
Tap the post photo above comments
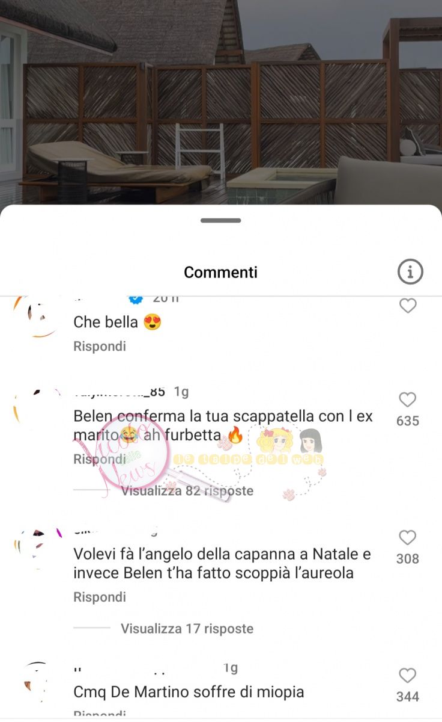tap(221, 102)
